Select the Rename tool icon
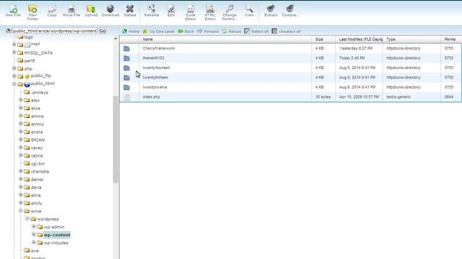This screenshot has height=259, width=462. point(152,11)
